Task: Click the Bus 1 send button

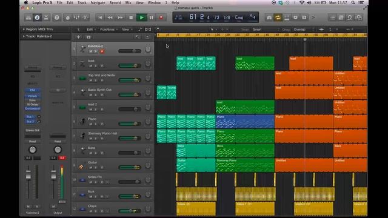Action: [30, 117]
